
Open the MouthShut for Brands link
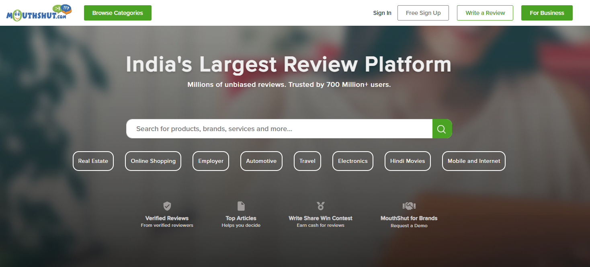click(x=409, y=218)
